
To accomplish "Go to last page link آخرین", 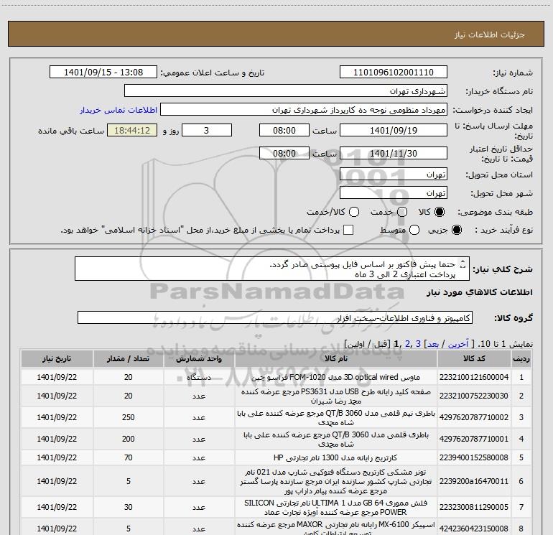I will [x=457, y=344].
